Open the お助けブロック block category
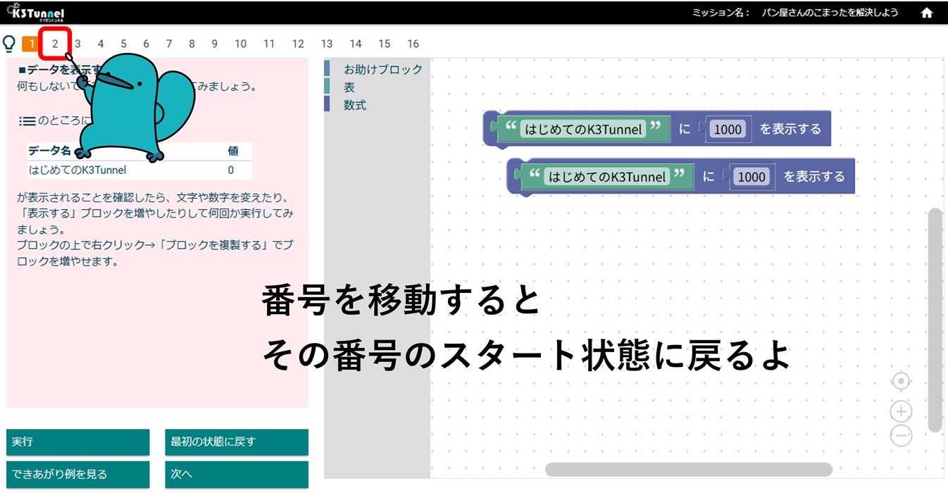The image size is (948, 493). pyautogui.click(x=382, y=69)
